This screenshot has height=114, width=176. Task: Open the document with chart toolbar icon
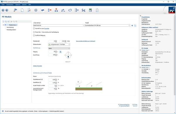tap(29, 10)
